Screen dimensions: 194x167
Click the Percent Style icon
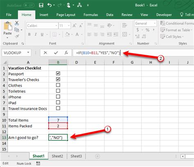147,30
